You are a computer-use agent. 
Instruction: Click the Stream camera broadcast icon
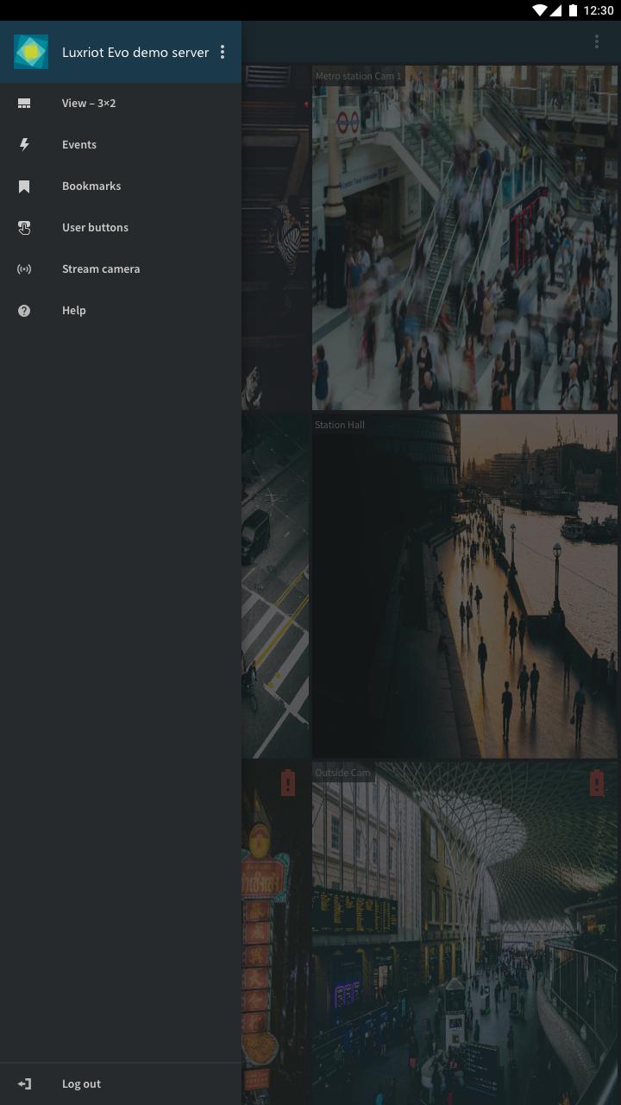[x=24, y=269]
